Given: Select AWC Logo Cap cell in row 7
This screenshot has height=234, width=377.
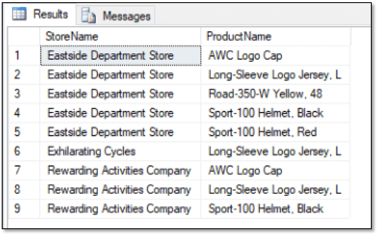Looking at the screenshot, I should coord(275,170).
